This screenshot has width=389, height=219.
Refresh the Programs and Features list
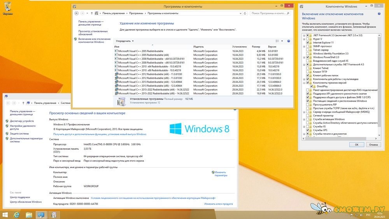click(x=245, y=13)
